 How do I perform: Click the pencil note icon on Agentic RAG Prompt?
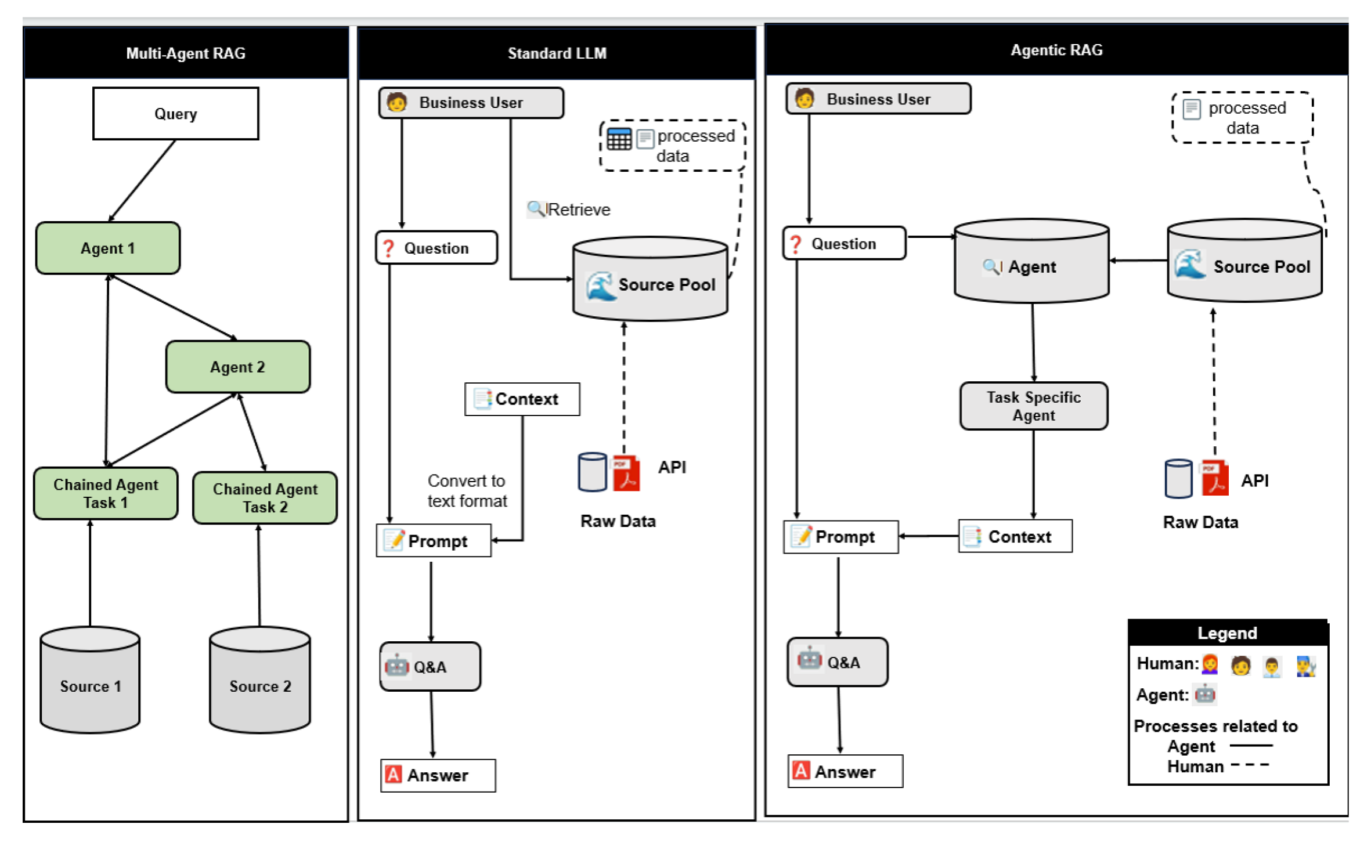802,536
